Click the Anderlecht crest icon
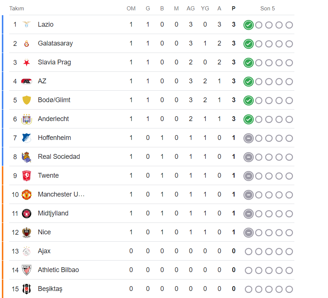Image resolution: width=328 pixels, height=298 pixels. coord(27,119)
